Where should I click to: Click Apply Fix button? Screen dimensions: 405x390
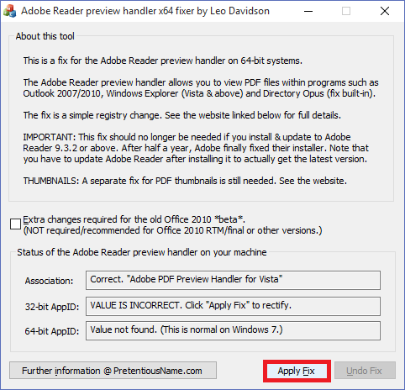point(297,371)
